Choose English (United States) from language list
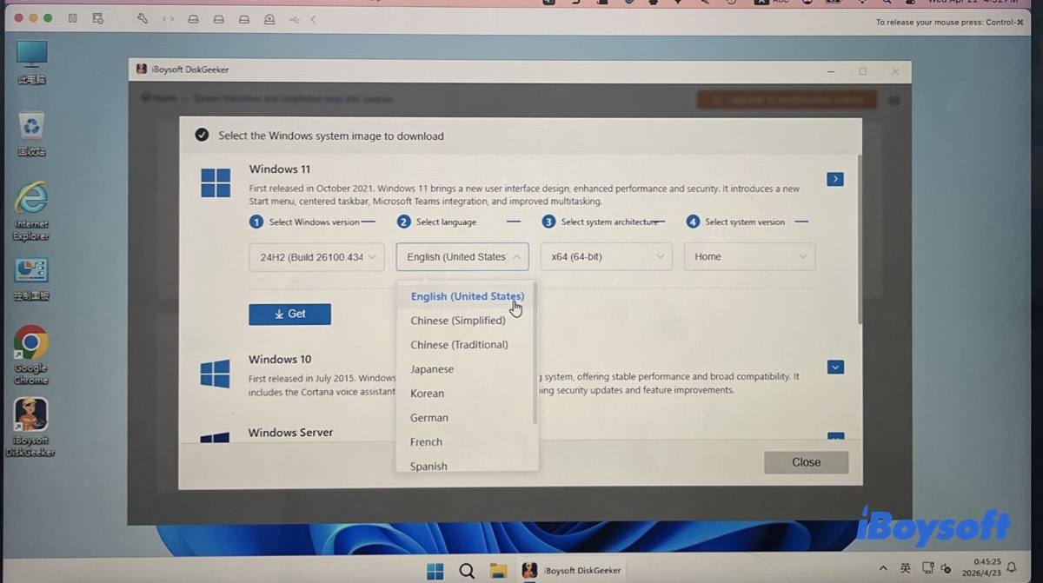1043x583 pixels. pyautogui.click(x=467, y=296)
